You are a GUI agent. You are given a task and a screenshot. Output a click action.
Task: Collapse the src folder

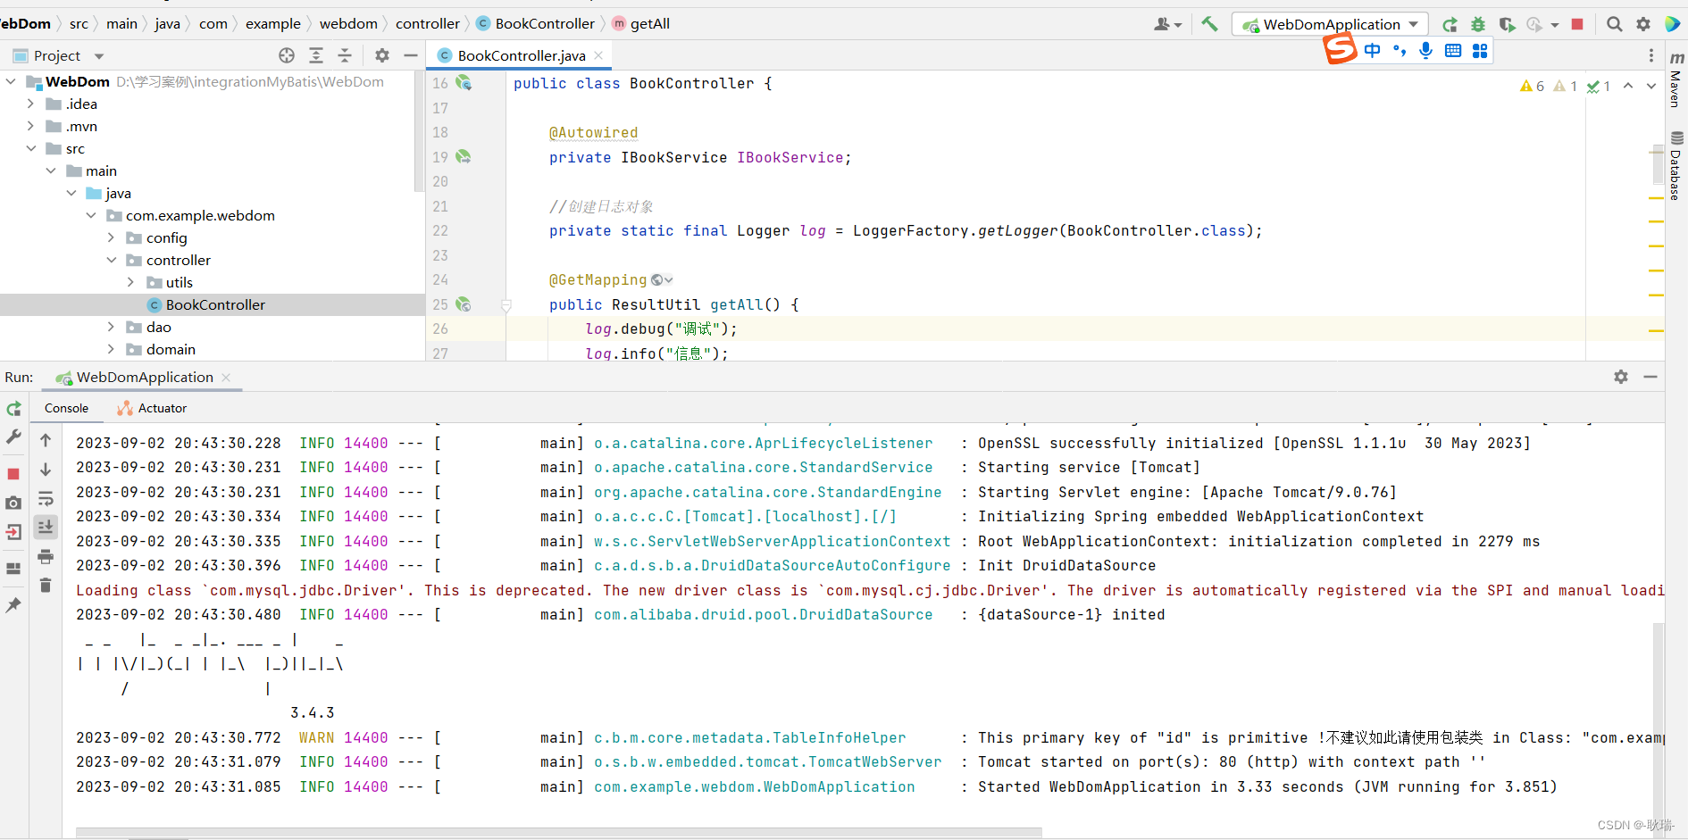tap(30, 148)
